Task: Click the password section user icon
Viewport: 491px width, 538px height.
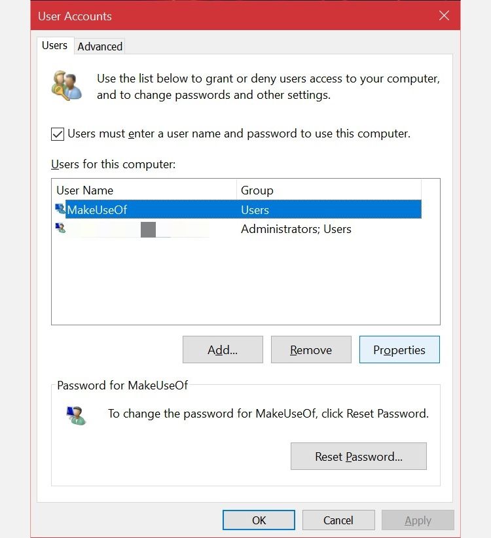Action: pyautogui.click(x=75, y=415)
